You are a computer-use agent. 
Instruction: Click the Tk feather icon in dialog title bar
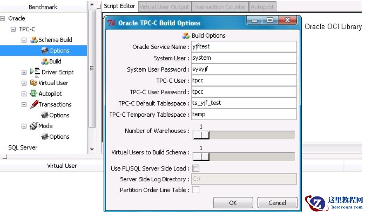[111, 23]
